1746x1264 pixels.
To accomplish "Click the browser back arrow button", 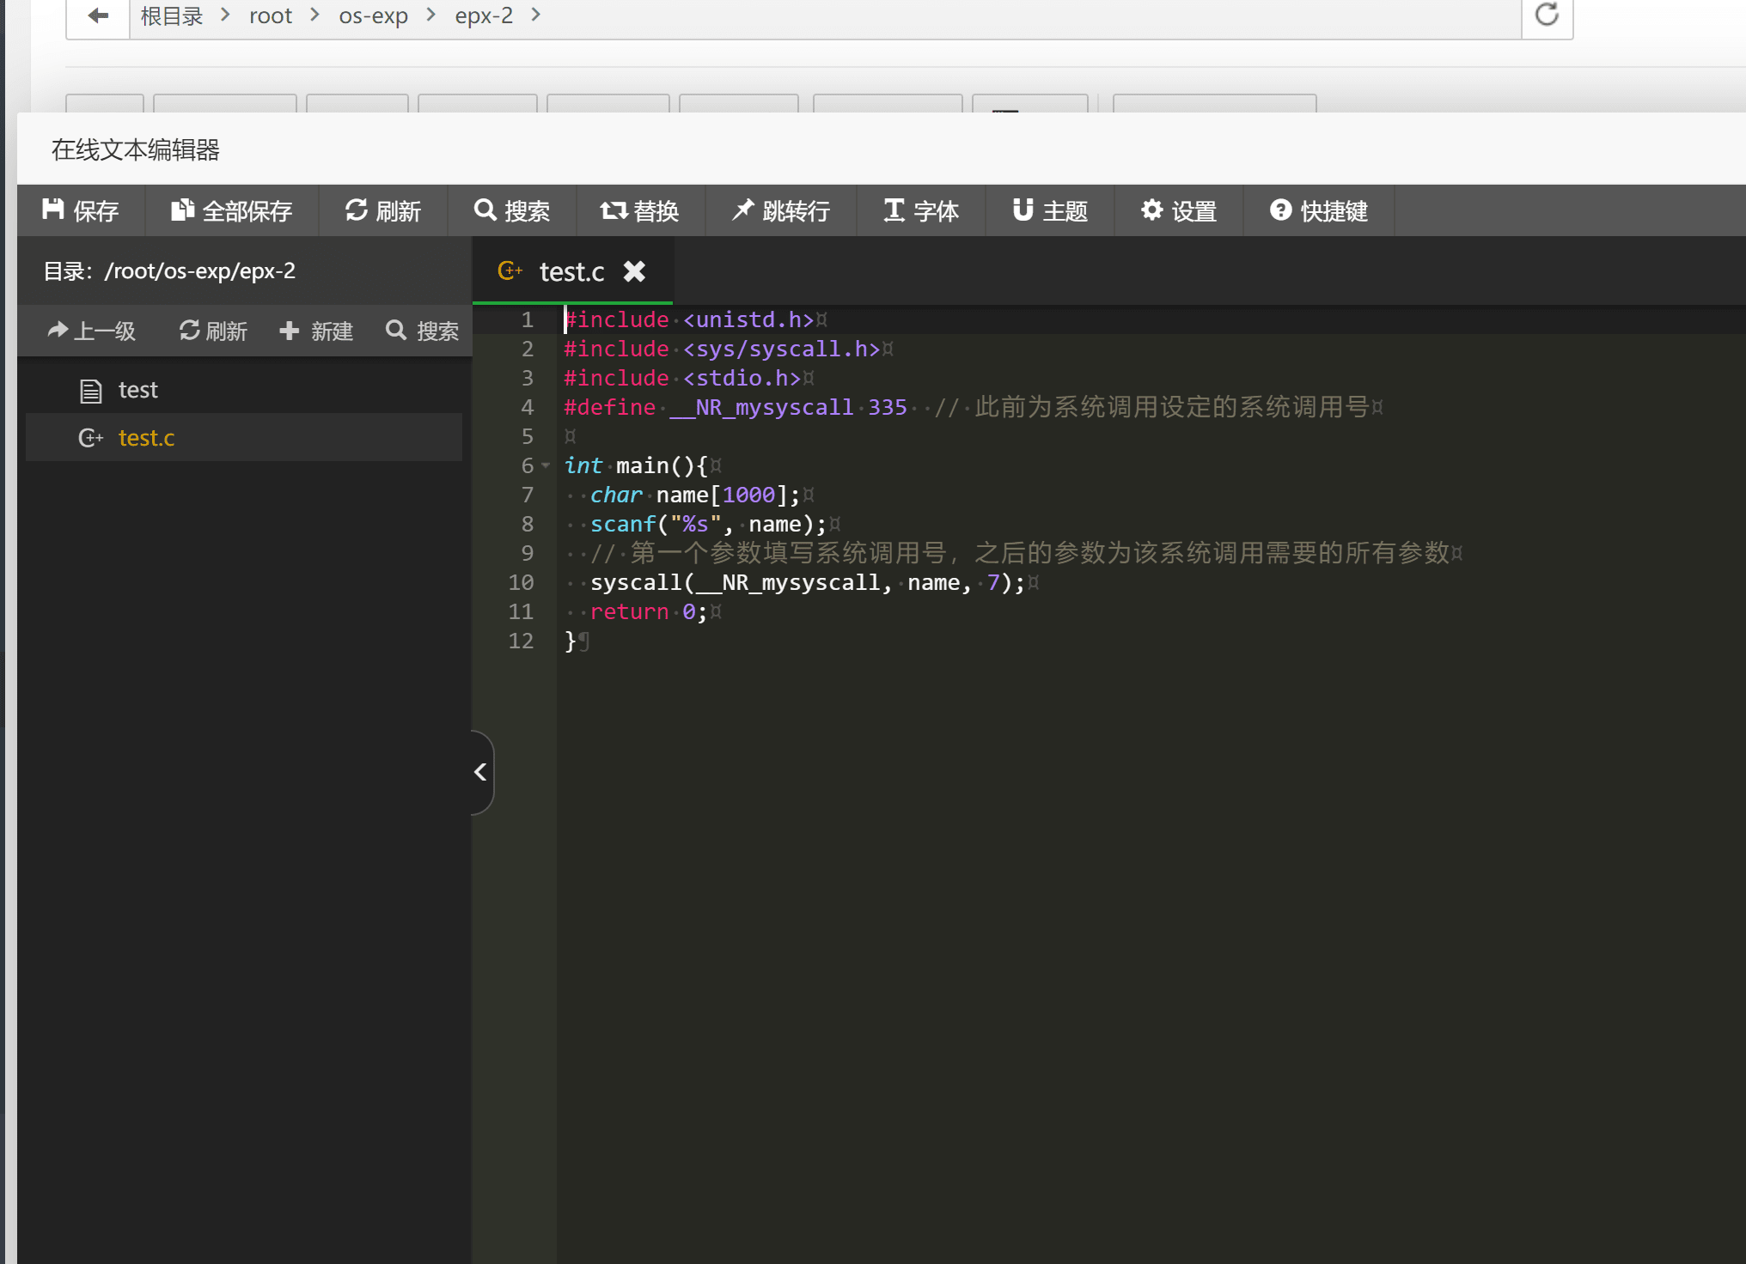I will (x=98, y=16).
